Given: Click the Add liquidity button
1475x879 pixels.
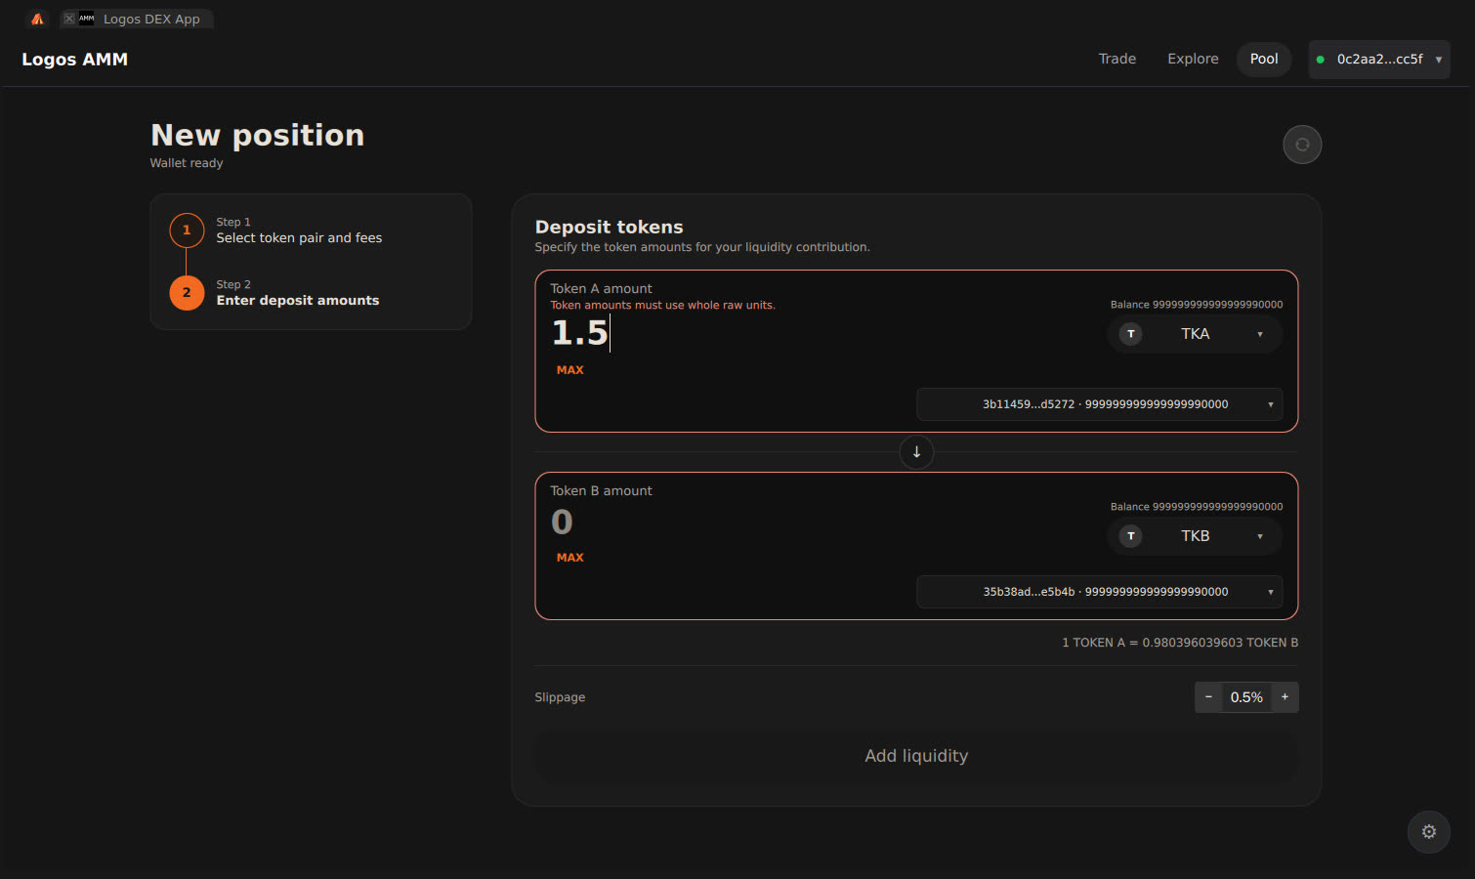Looking at the screenshot, I should coord(916,756).
